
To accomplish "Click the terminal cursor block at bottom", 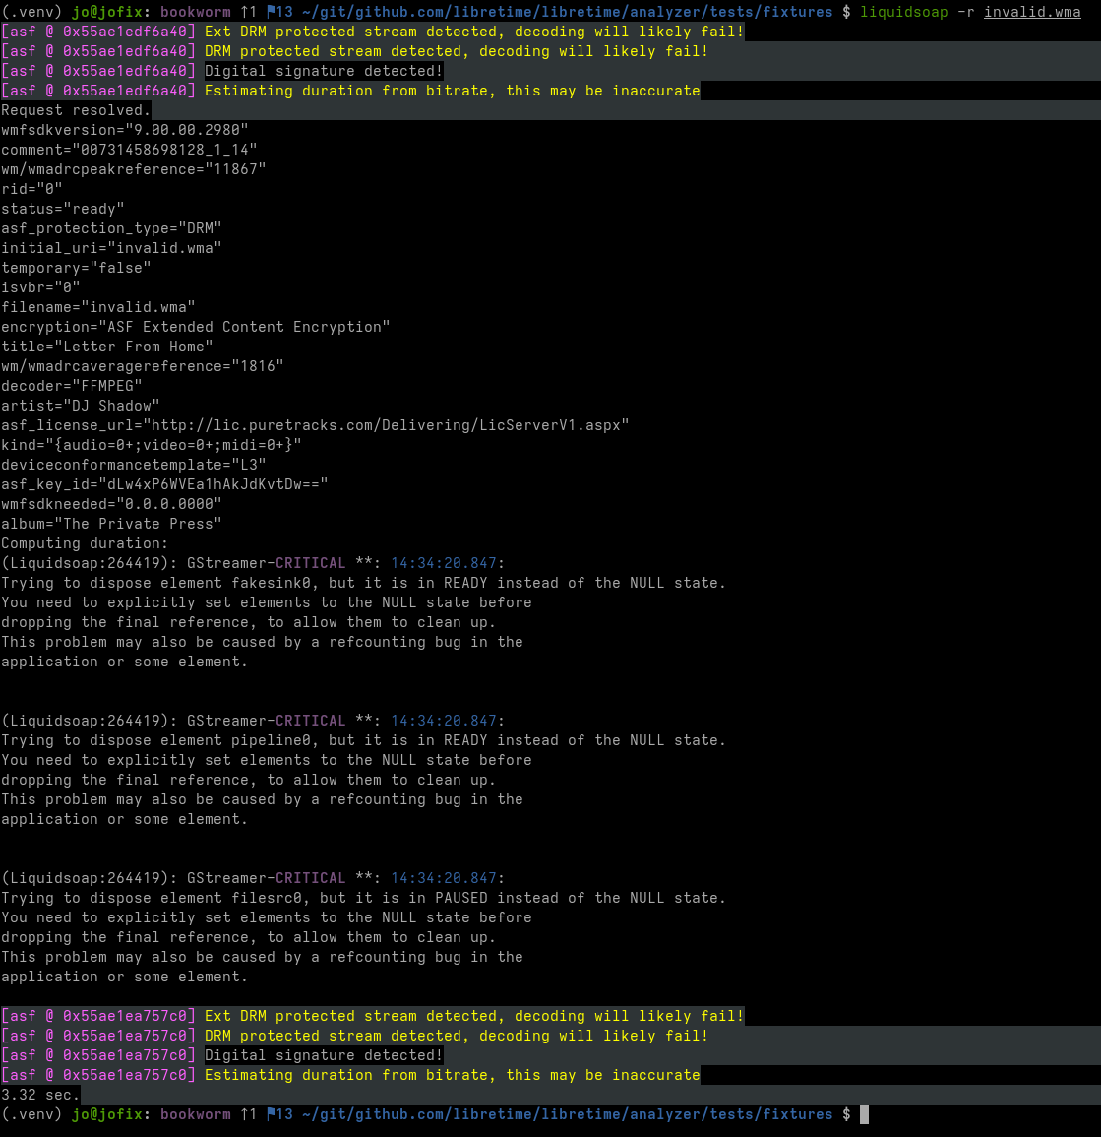I will [x=865, y=1113].
